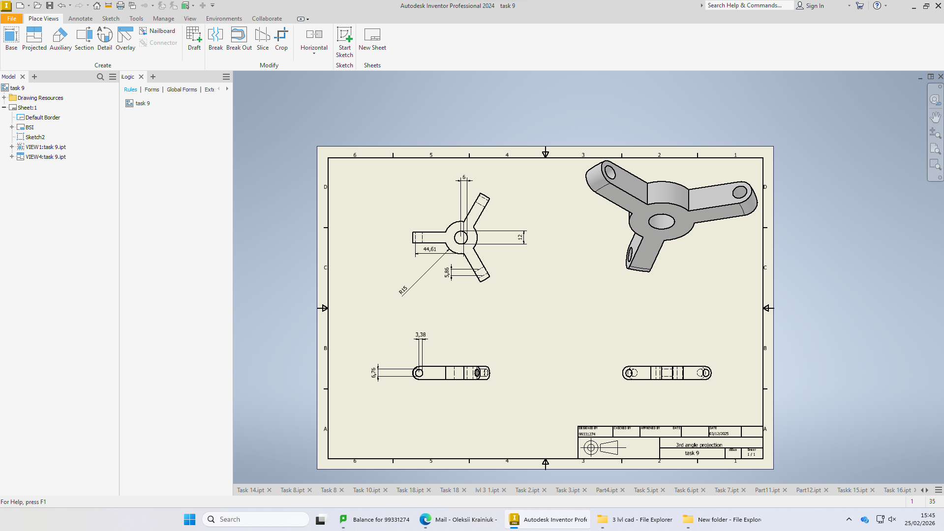Select the Crop view tool
Screen dimensions: 944x531
(x=281, y=39)
